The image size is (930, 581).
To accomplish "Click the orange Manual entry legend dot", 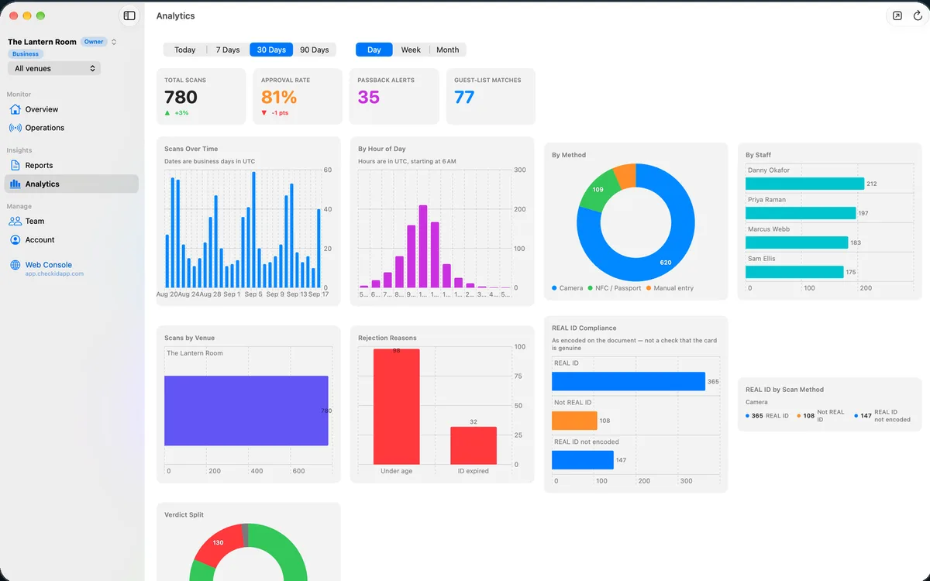I will tap(648, 288).
